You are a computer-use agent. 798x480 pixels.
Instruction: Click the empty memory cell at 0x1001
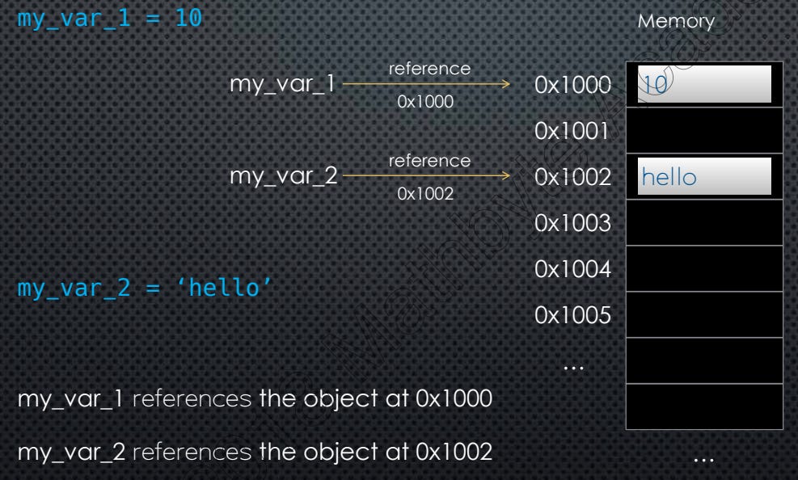[704, 130]
